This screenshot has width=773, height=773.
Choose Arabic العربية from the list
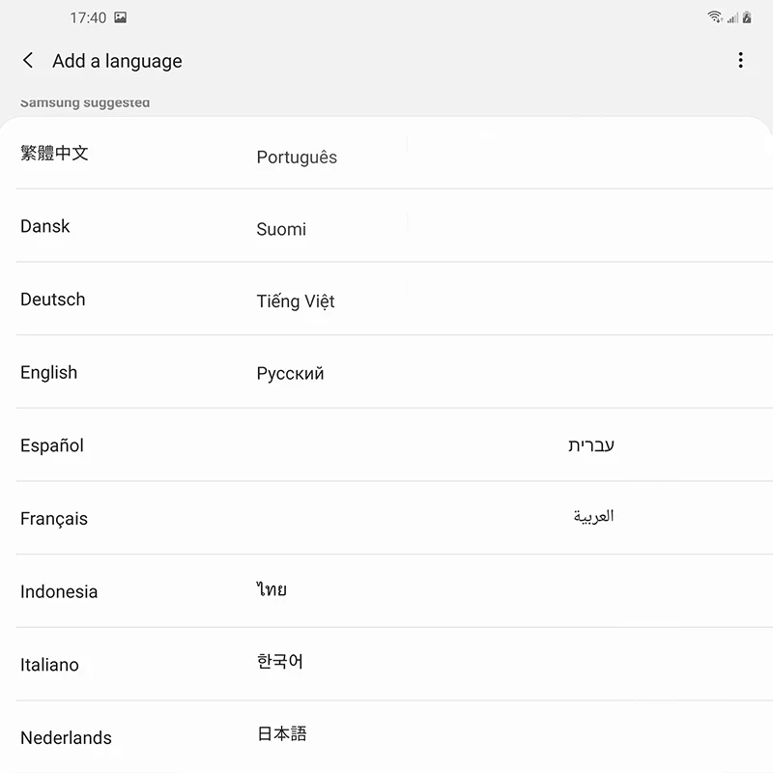click(x=593, y=517)
